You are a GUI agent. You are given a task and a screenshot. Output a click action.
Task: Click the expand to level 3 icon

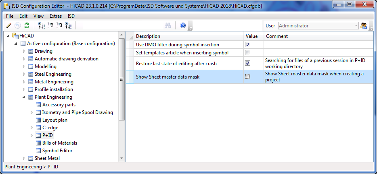pos(59,25)
